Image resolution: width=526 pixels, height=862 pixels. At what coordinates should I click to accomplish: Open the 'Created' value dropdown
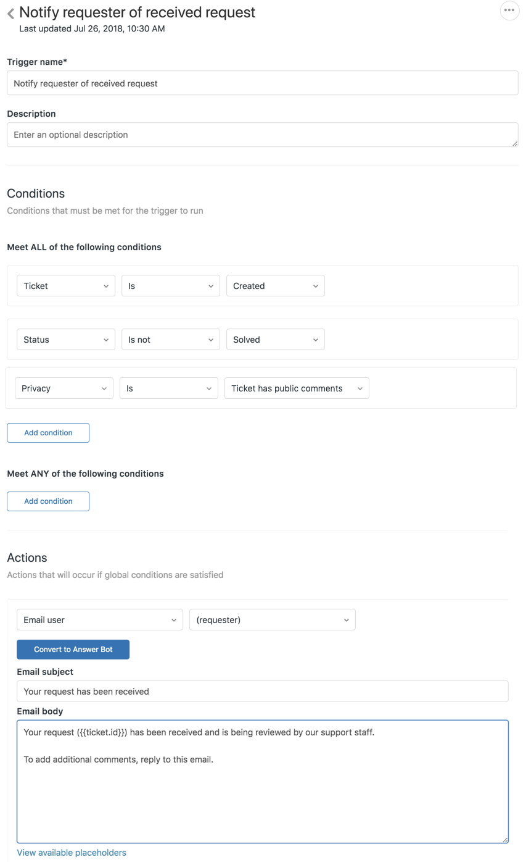275,285
